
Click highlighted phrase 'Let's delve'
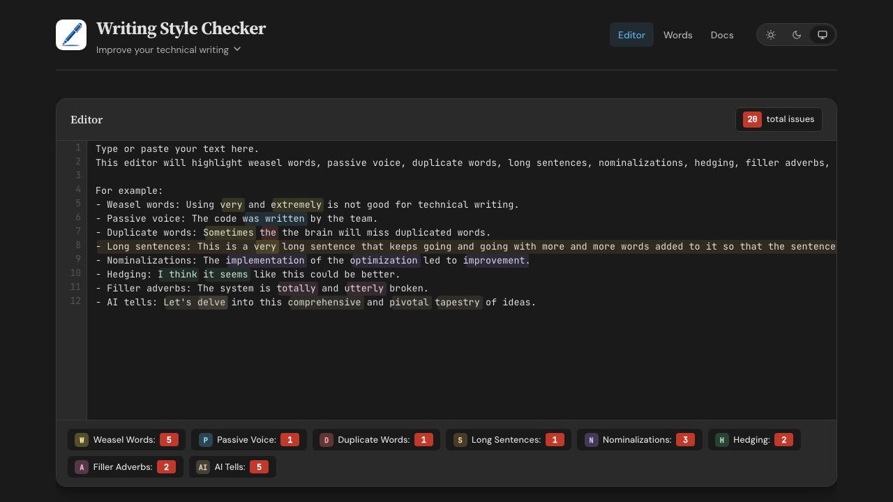click(x=195, y=302)
